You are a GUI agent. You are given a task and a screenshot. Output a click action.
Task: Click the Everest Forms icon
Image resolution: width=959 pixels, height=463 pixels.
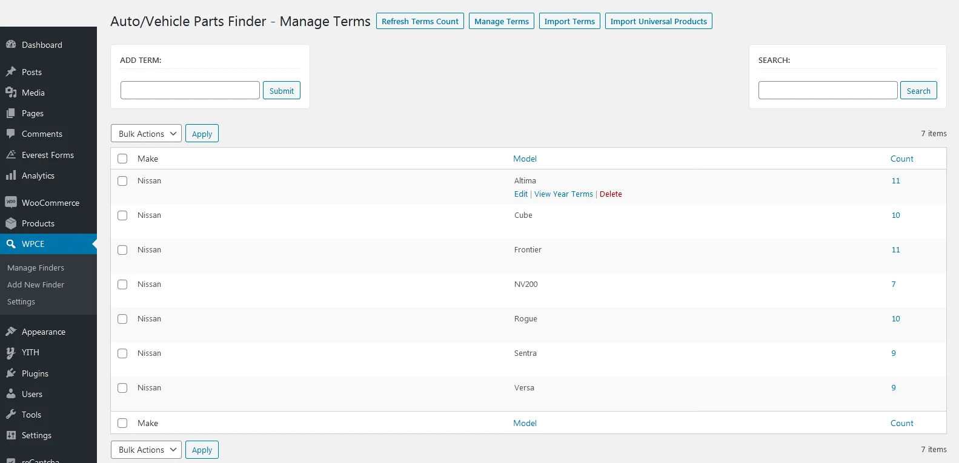(11, 155)
